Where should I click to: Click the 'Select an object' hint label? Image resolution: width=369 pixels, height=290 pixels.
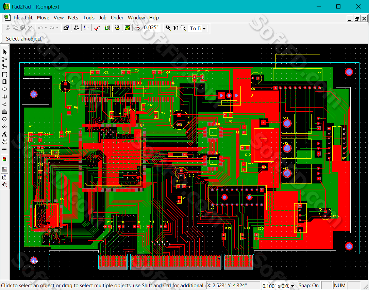[23, 39]
